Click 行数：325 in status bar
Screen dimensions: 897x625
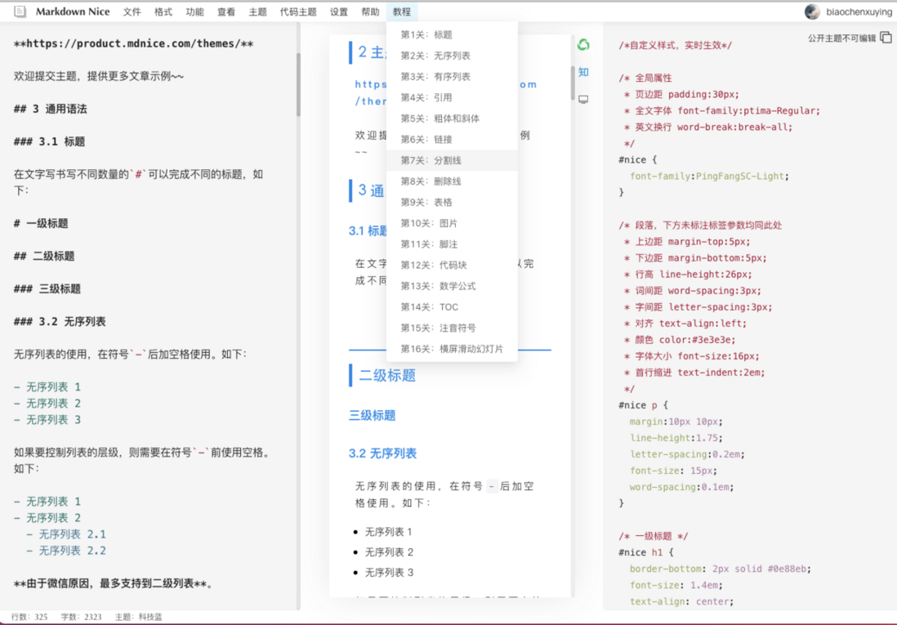[x=29, y=616]
